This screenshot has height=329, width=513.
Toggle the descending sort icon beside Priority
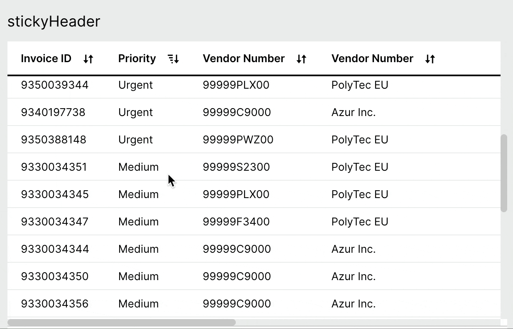click(173, 59)
